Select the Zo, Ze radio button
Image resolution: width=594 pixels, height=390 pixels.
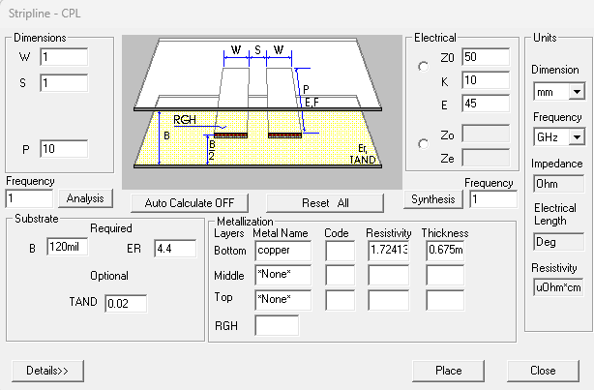[422, 144]
